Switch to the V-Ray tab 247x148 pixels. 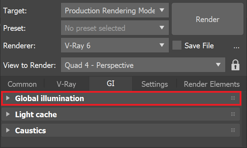click(66, 84)
